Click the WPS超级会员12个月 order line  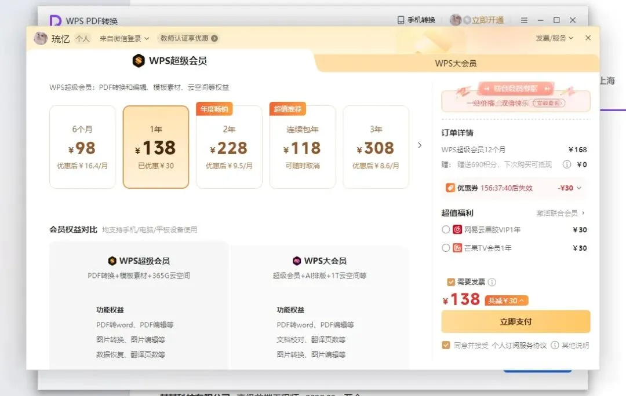coord(514,149)
